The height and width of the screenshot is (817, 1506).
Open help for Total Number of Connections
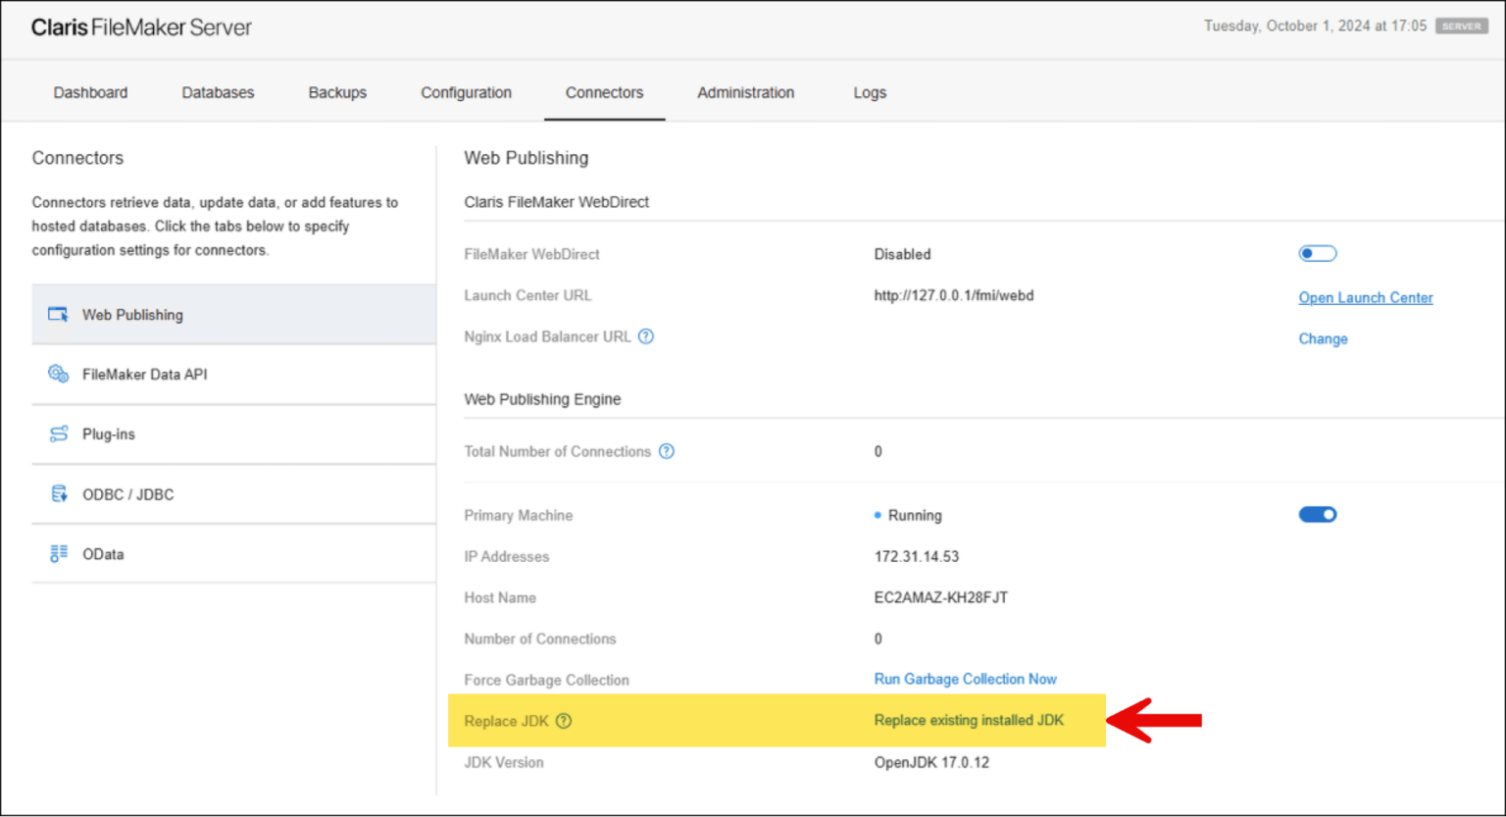(667, 451)
